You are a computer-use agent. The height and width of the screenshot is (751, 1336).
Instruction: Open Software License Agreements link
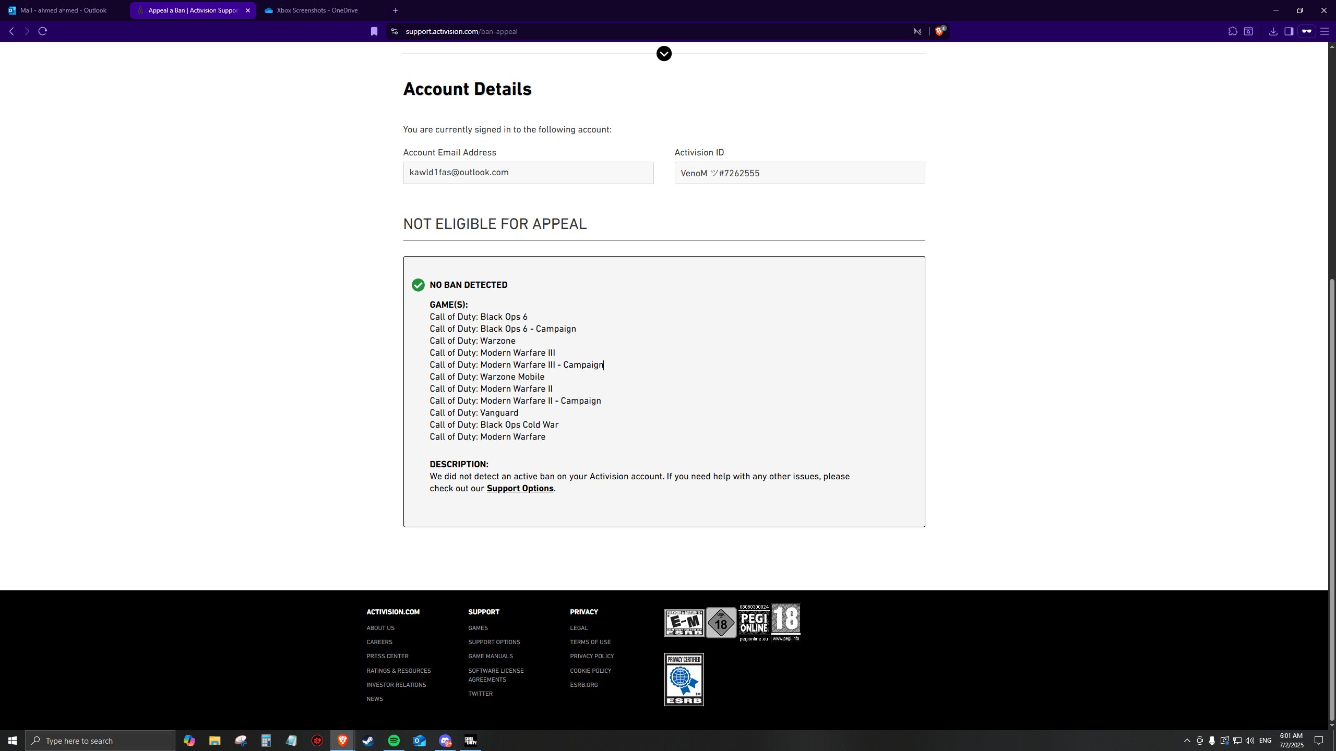point(496,675)
